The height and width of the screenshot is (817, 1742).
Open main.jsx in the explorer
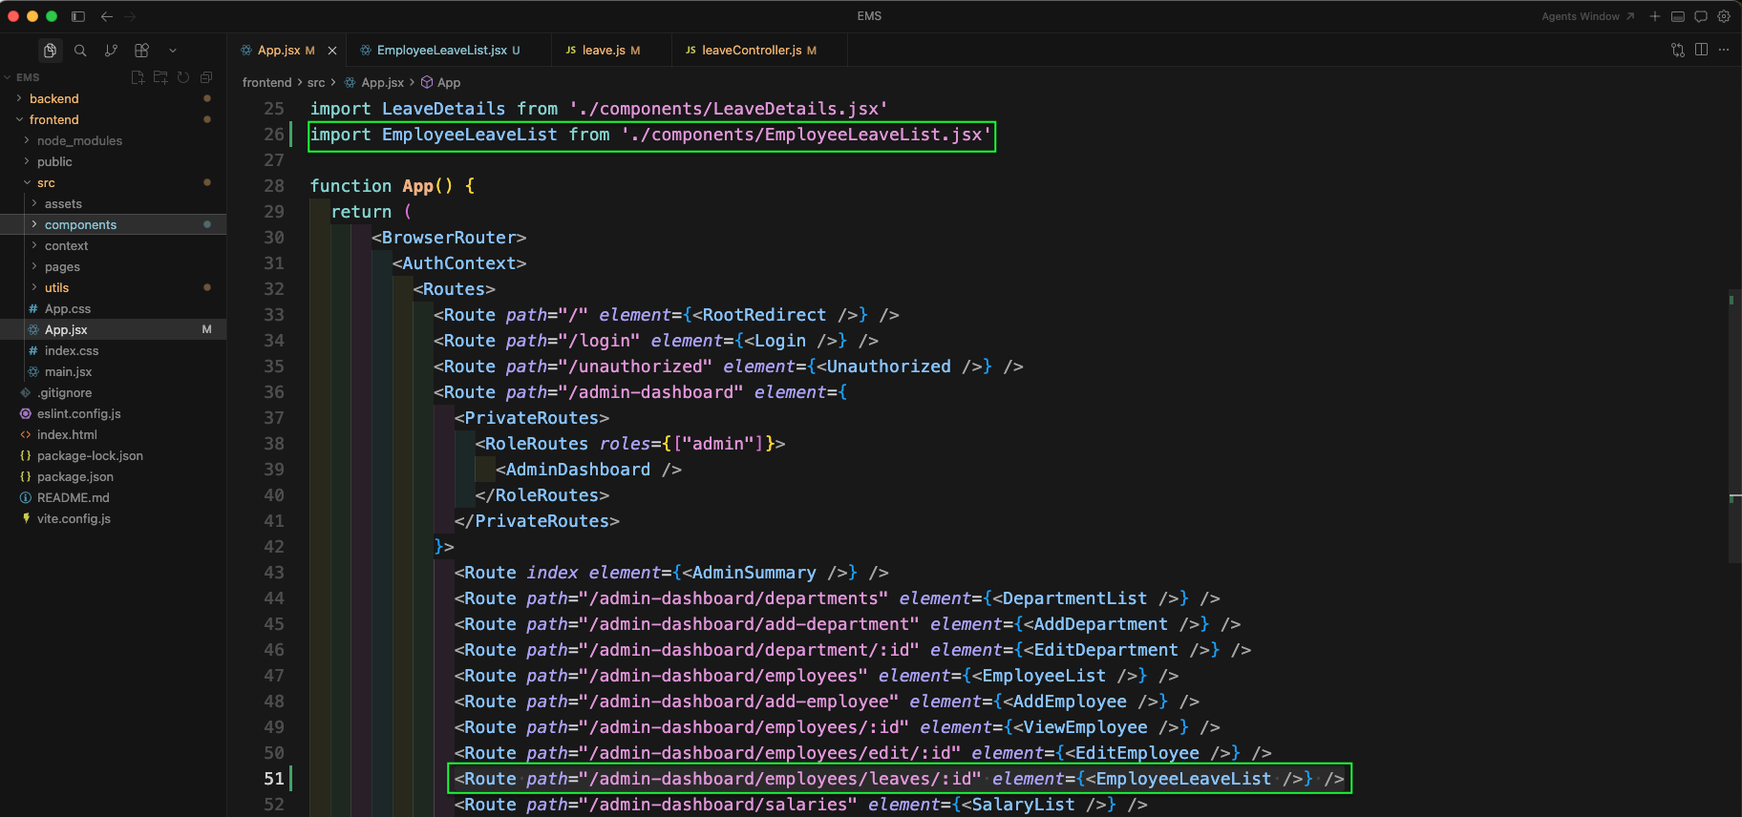pyautogui.click(x=113, y=371)
